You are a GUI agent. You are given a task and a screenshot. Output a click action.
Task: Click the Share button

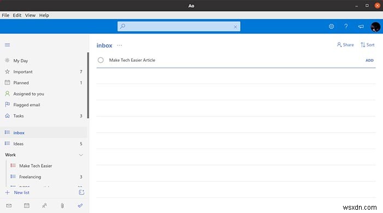pyautogui.click(x=345, y=45)
